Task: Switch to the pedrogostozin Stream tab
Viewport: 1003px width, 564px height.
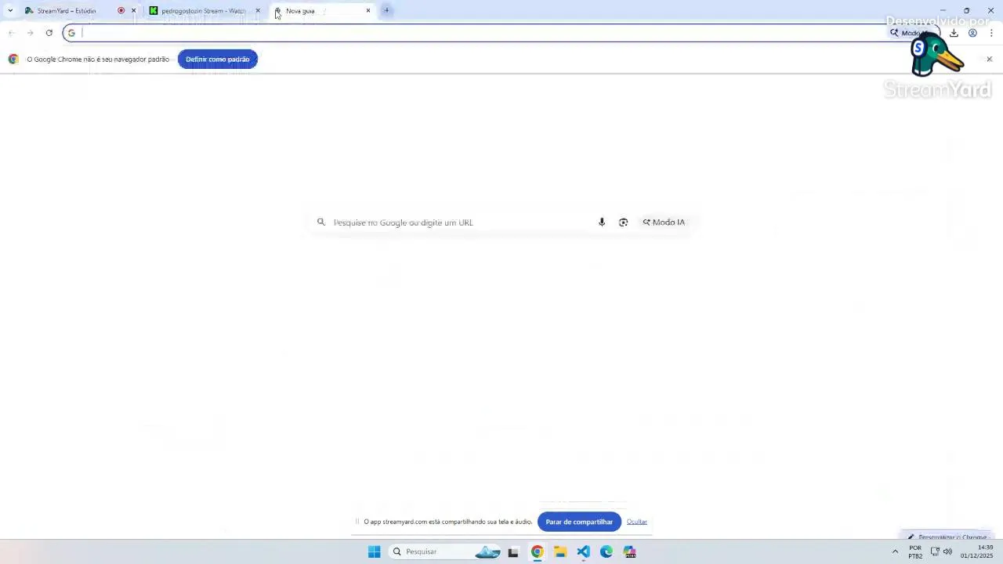Action: [x=204, y=11]
